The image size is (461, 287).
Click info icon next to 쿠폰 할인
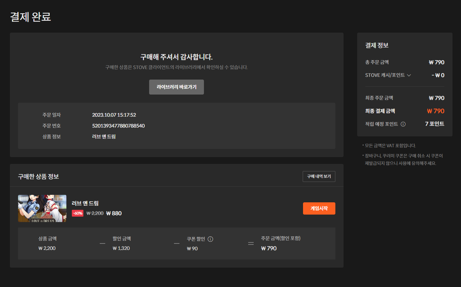coord(210,239)
